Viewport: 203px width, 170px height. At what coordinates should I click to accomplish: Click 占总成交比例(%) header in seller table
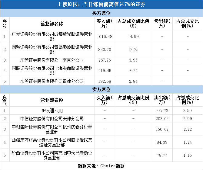(x=188, y=100)
